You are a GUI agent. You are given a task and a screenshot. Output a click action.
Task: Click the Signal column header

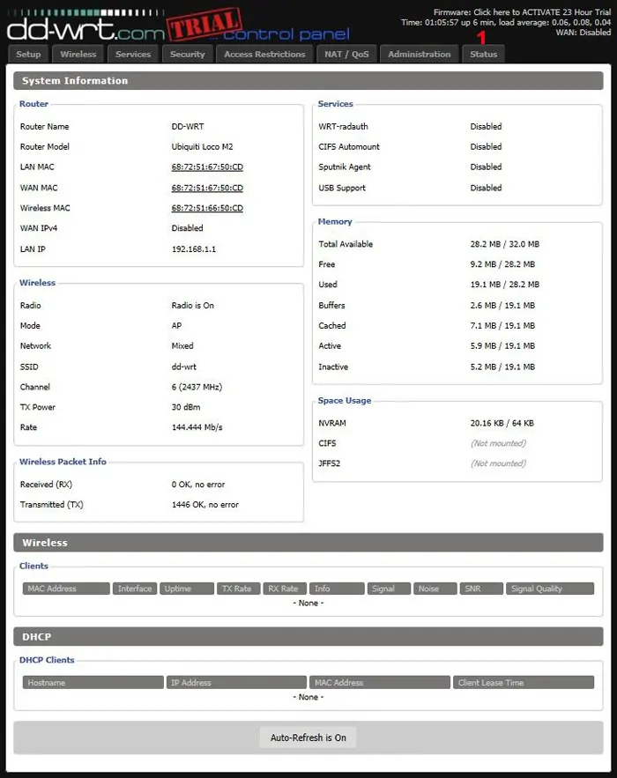pyautogui.click(x=390, y=589)
